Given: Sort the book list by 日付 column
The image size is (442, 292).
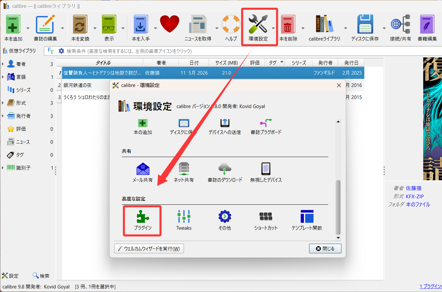Looking at the screenshot, I should point(194,63).
